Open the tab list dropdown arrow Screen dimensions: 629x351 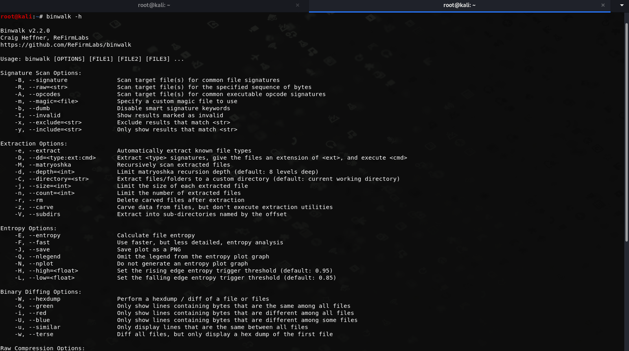pos(622,5)
